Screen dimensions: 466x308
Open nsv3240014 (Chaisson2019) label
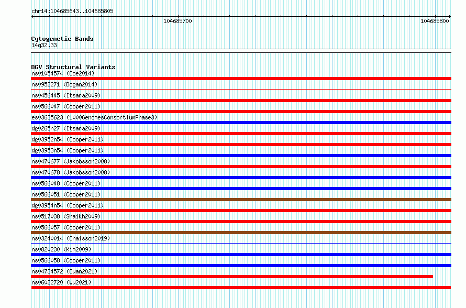(71, 238)
